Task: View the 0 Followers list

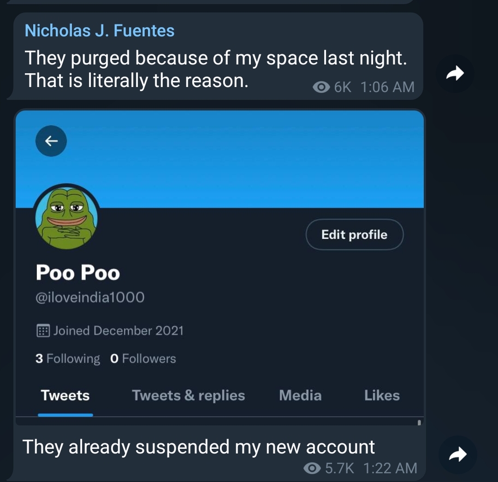Action: click(x=143, y=359)
